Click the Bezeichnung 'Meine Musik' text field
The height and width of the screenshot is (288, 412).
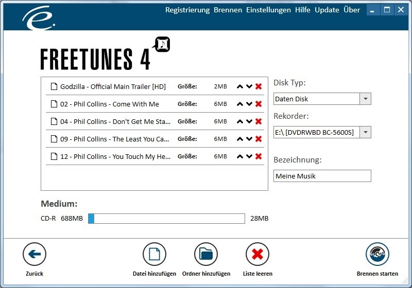tap(322, 176)
